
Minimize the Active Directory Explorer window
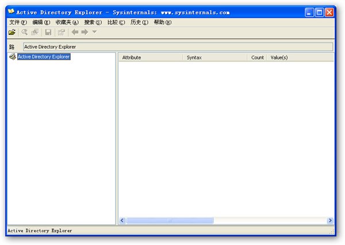pos(309,12)
